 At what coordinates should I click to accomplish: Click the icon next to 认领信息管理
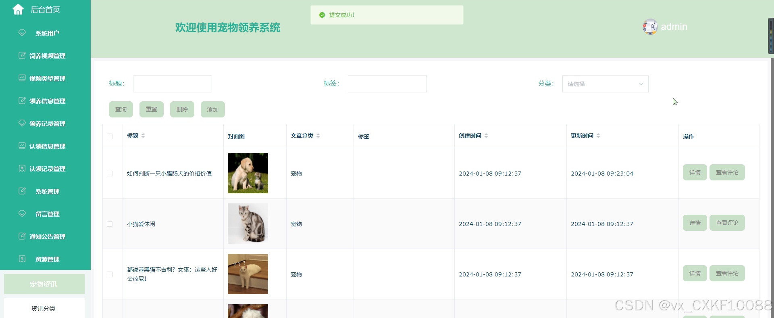click(x=22, y=146)
